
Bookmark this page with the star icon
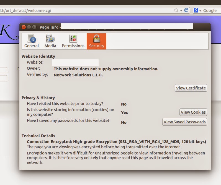[176, 10]
